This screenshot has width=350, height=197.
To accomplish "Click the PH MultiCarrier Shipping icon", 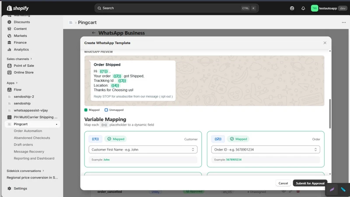I will (9, 117).
